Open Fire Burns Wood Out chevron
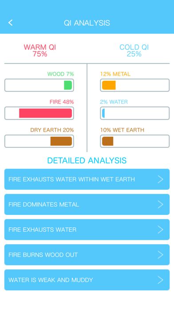This screenshot has height=309, width=174. click(x=160, y=255)
